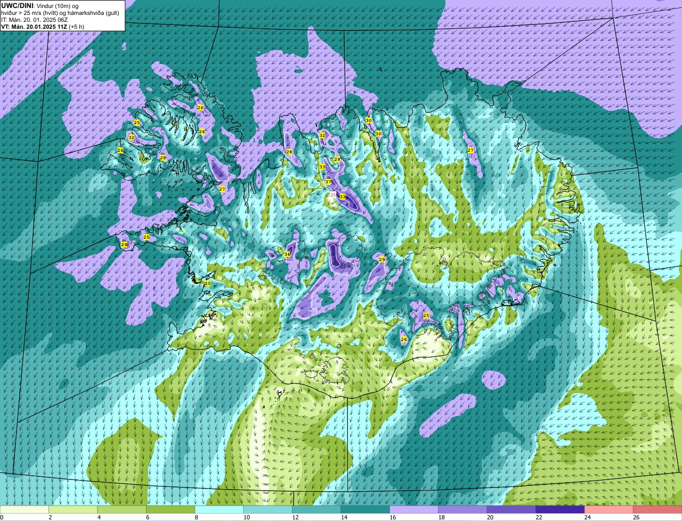682x521 pixels.
Task: Click the legend scale value 26
Action: click(637, 517)
